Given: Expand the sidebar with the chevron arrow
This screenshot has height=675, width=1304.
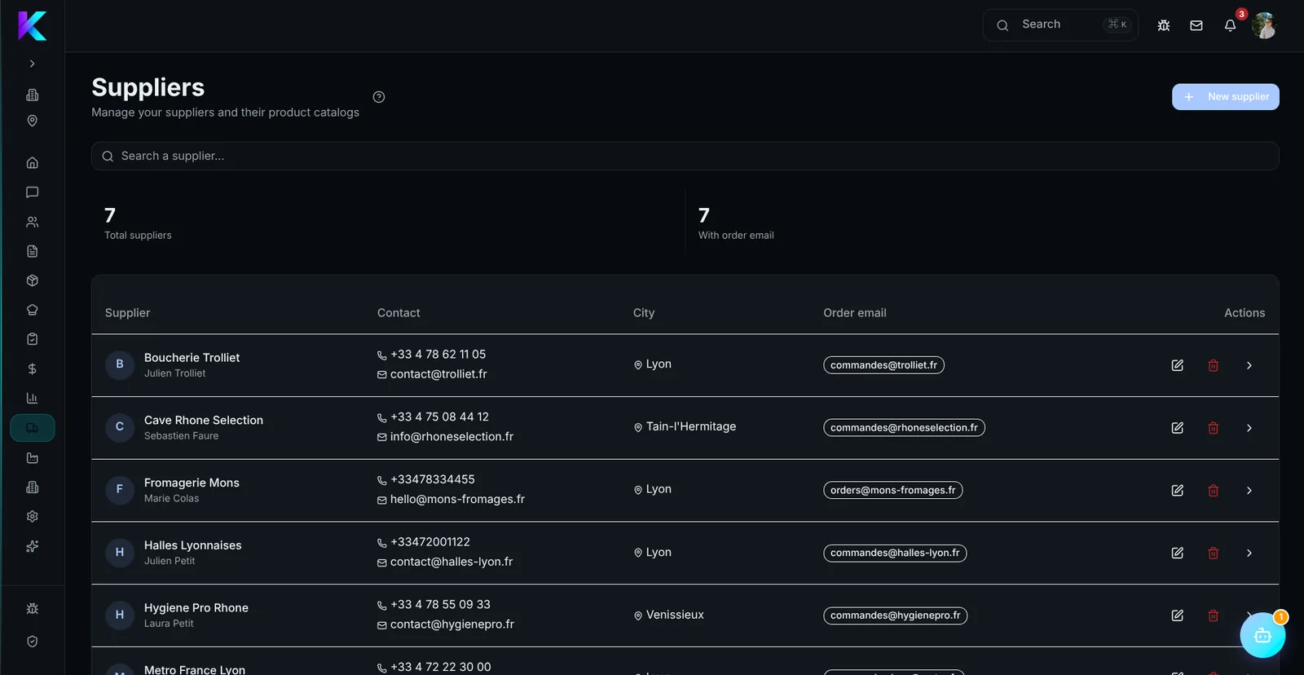Looking at the screenshot, I should click(33, 64).
